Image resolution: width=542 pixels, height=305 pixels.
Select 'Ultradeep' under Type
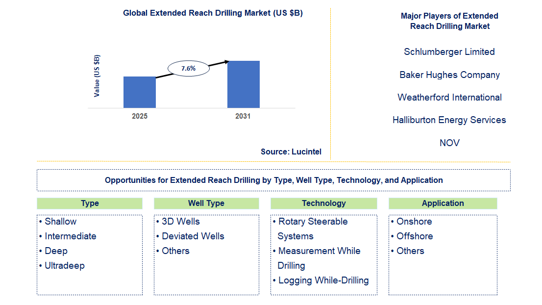[65, 266]
